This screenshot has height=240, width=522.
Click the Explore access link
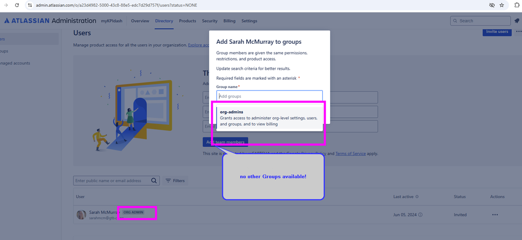[x=199, y=45]
